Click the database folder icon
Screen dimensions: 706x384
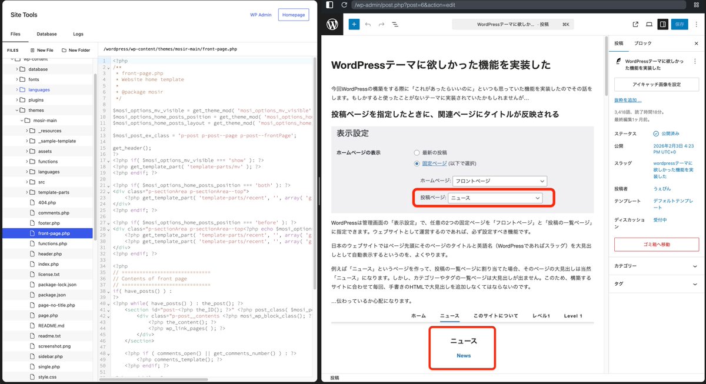22,69
